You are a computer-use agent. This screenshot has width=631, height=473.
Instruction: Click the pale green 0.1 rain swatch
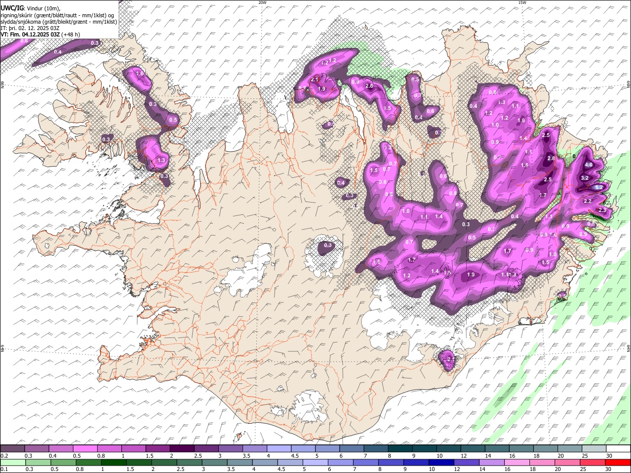pyautogui.click(x=13, y=462)
